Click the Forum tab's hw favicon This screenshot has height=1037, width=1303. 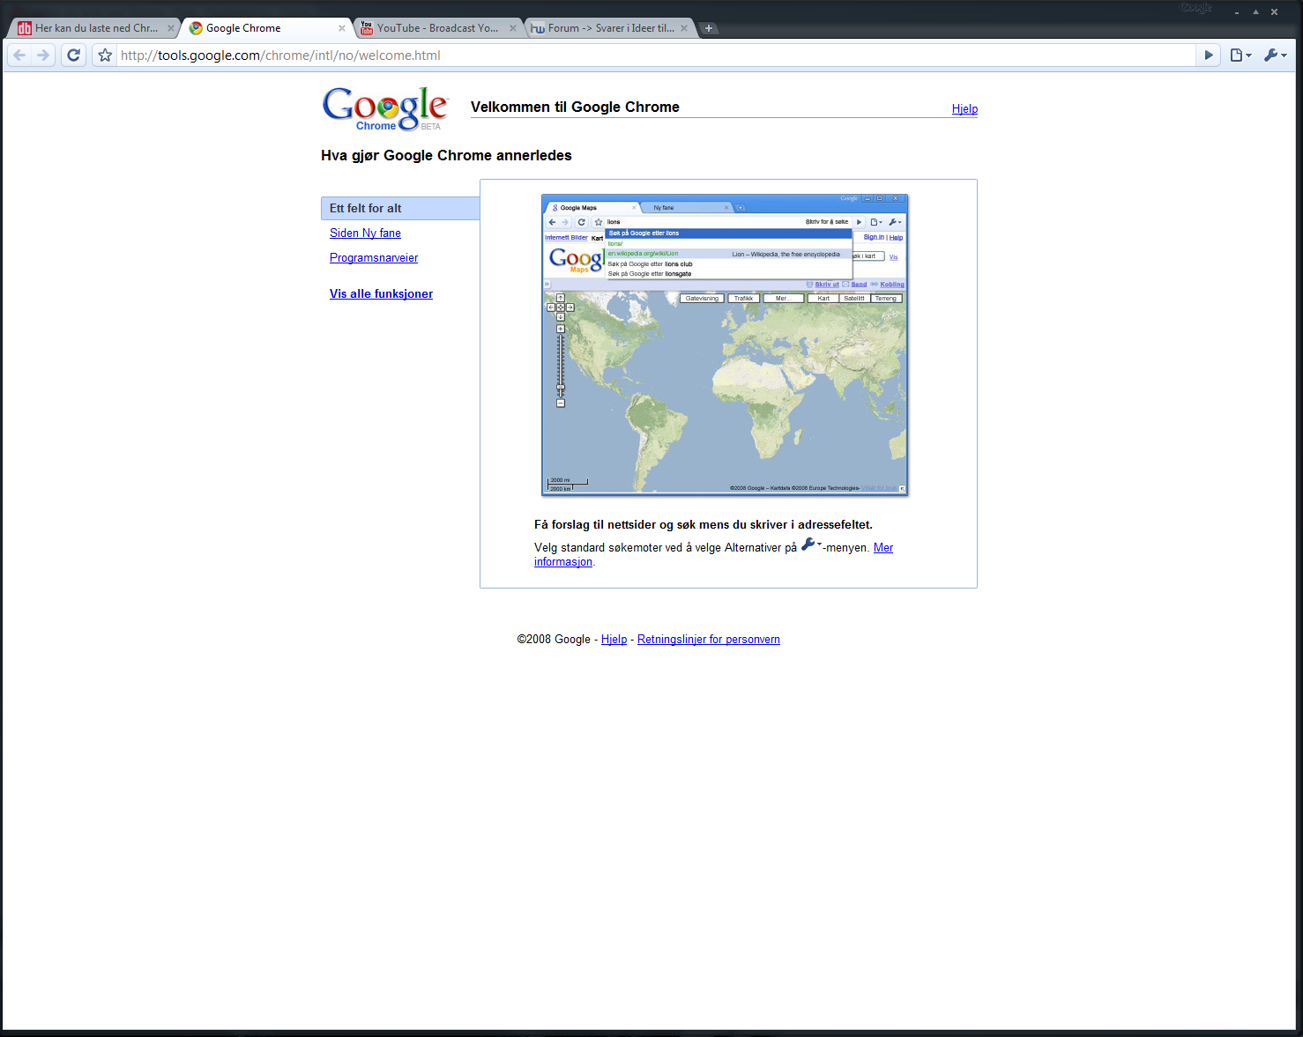[538, 28]
